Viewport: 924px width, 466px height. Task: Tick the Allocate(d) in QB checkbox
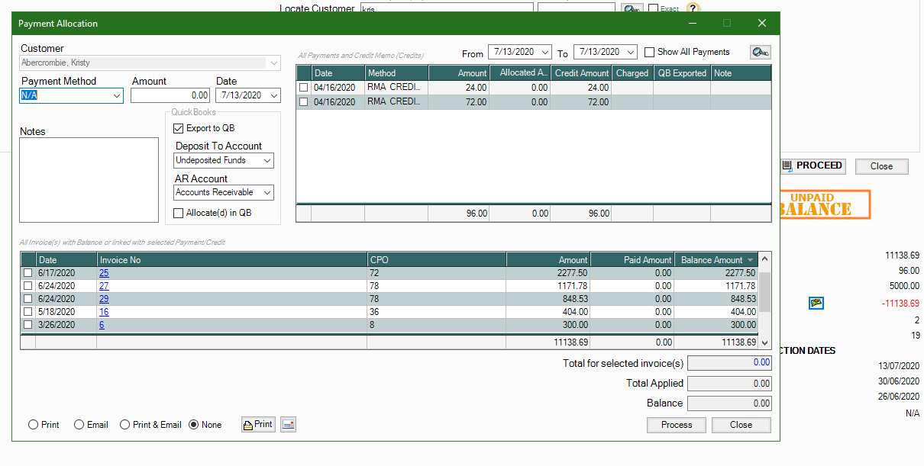click(179, 213)
